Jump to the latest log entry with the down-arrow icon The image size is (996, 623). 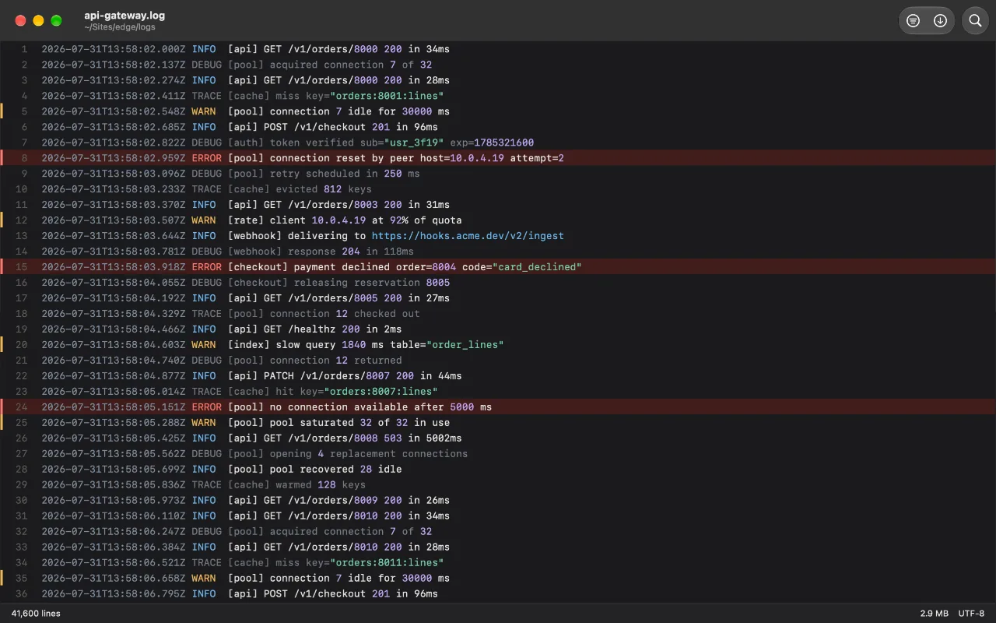[940, 21]
